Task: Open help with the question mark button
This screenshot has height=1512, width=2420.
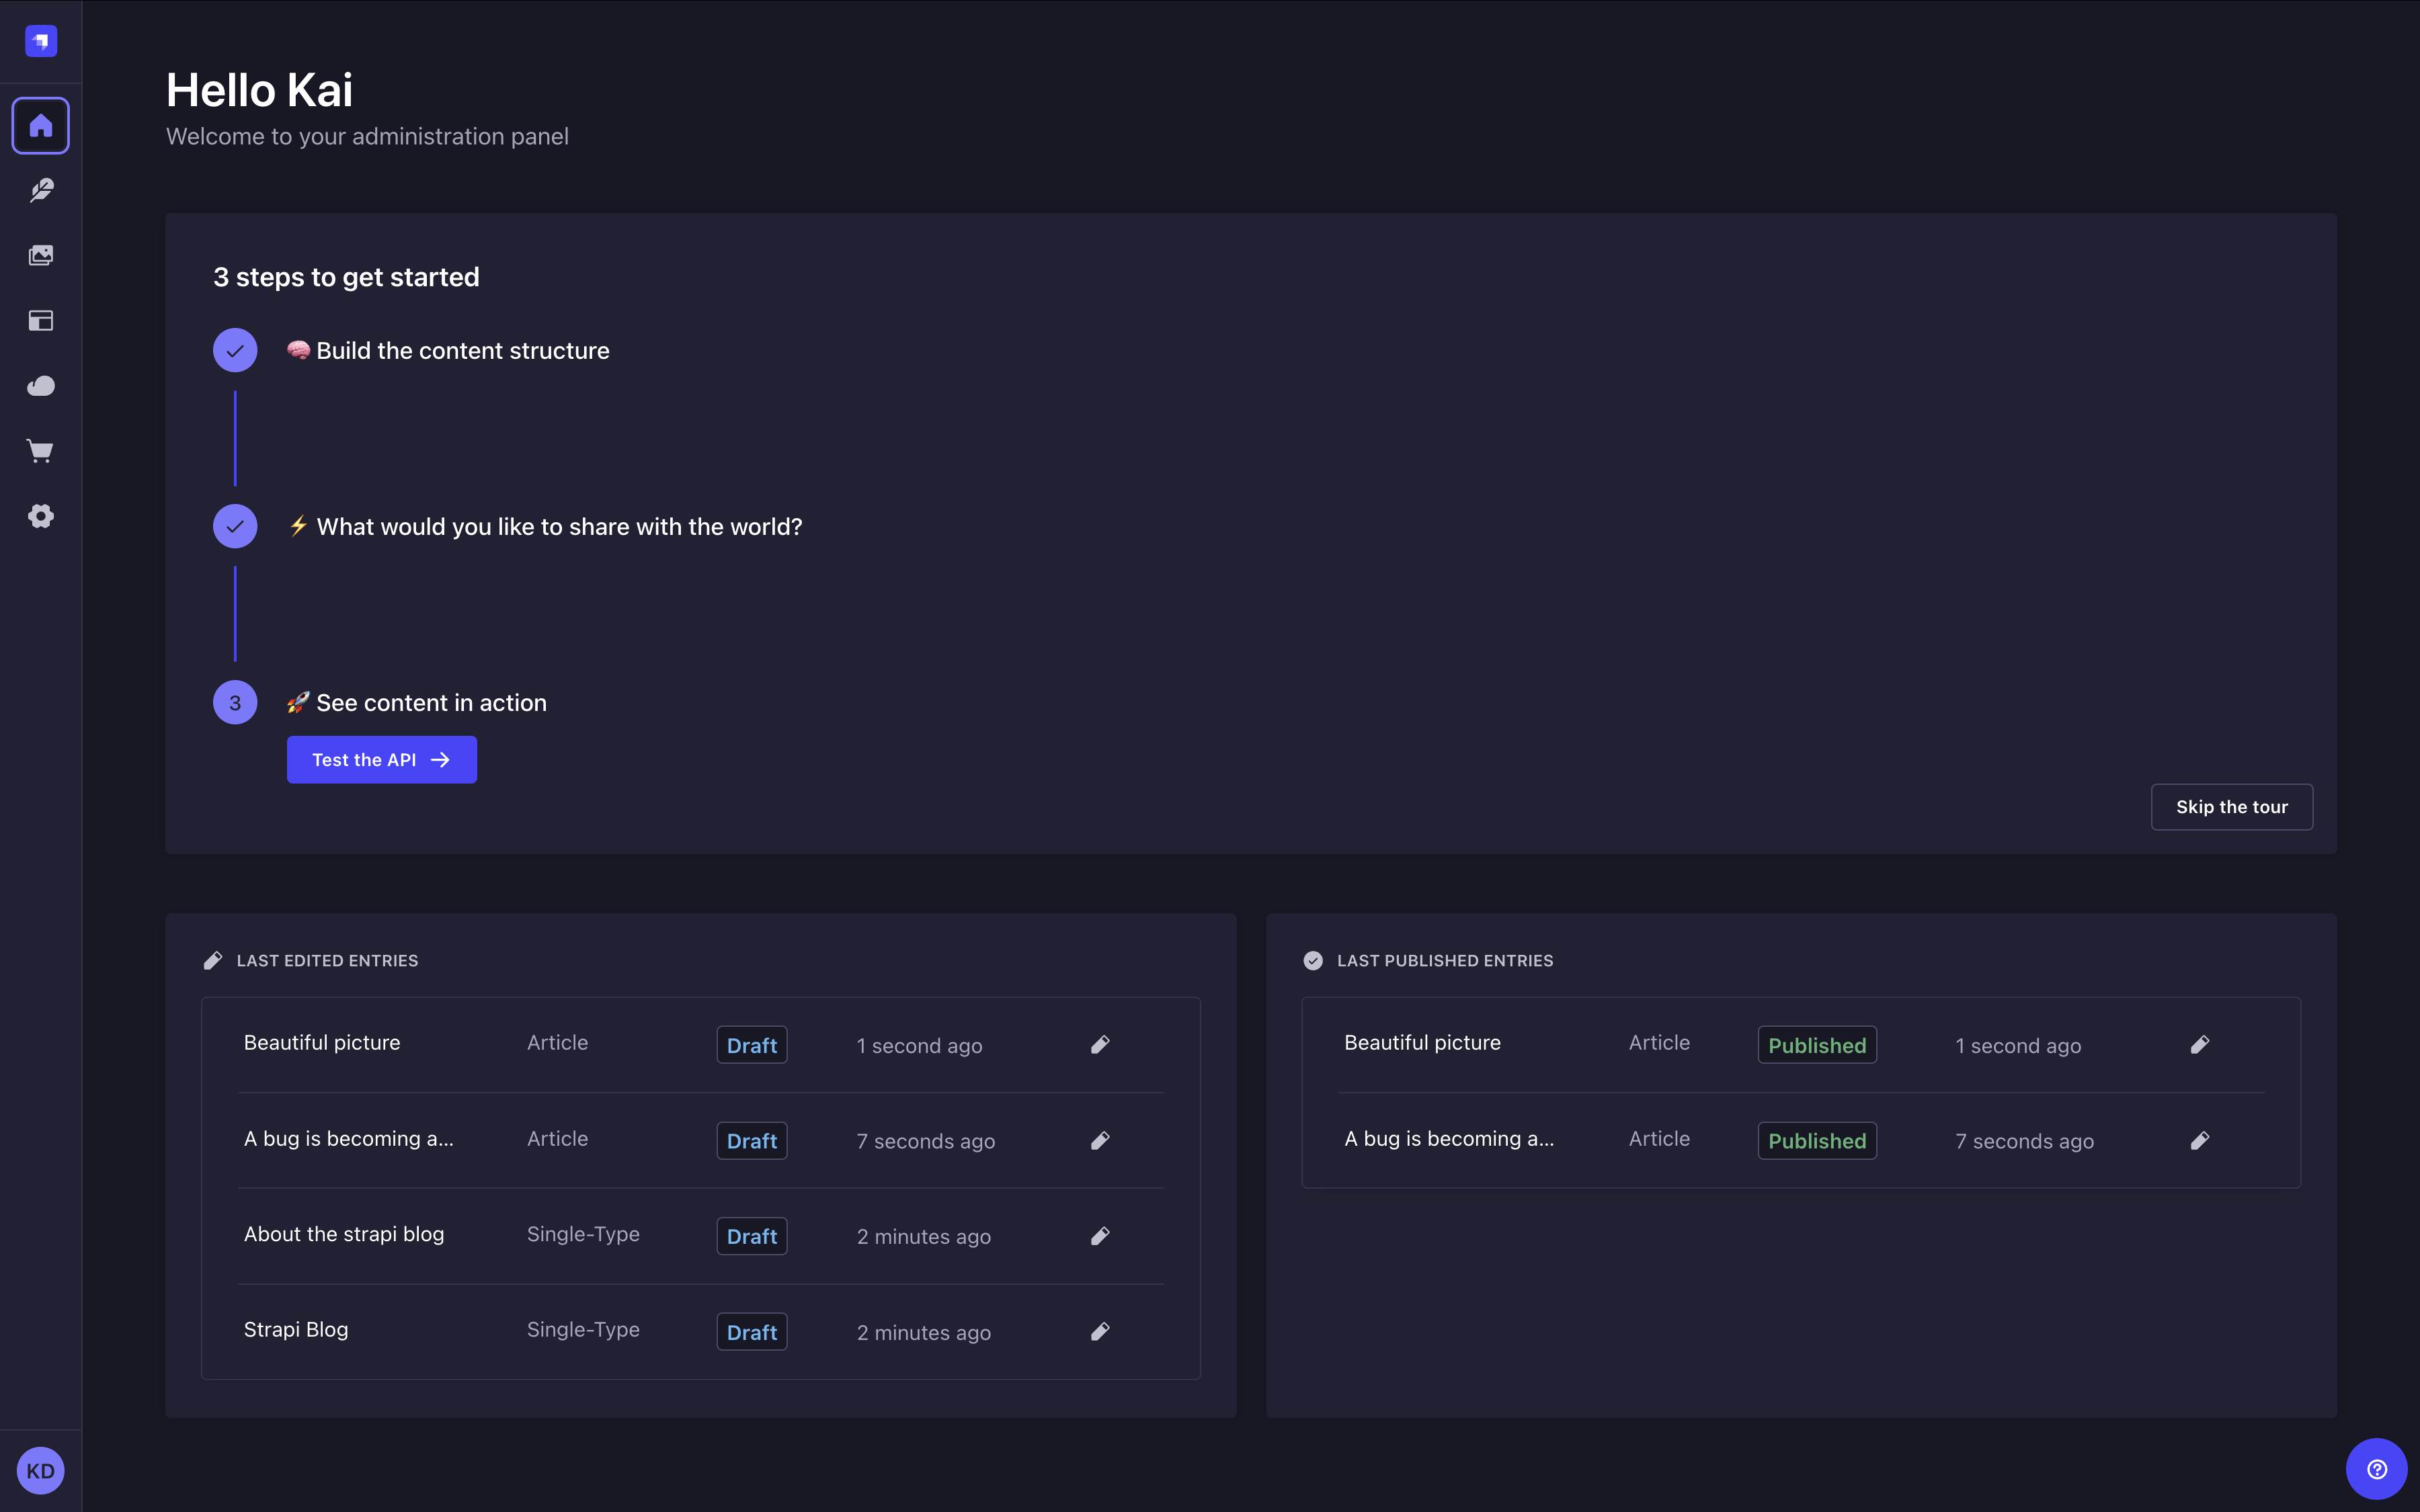Action: point(2378,1468)
